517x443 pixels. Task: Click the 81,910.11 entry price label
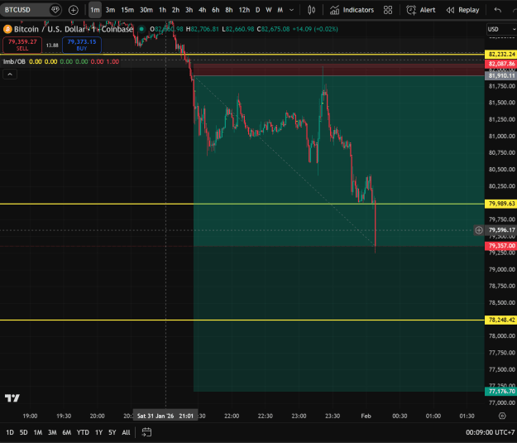click(500, 75)
